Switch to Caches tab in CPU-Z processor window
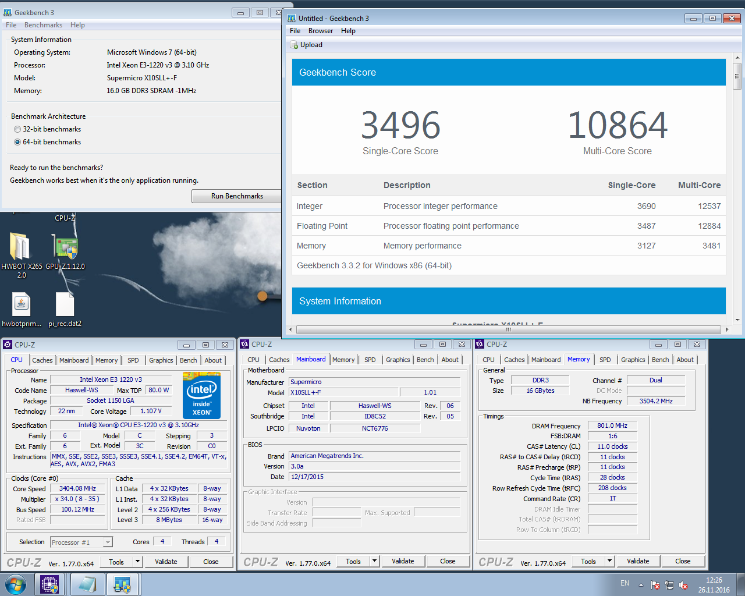745x596 pixels. 42,360
